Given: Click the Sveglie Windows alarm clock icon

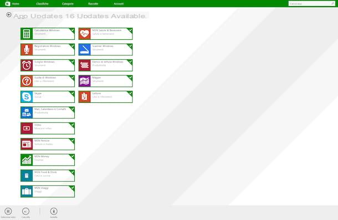Looking at the screenshot, I should tap(27, 65).
